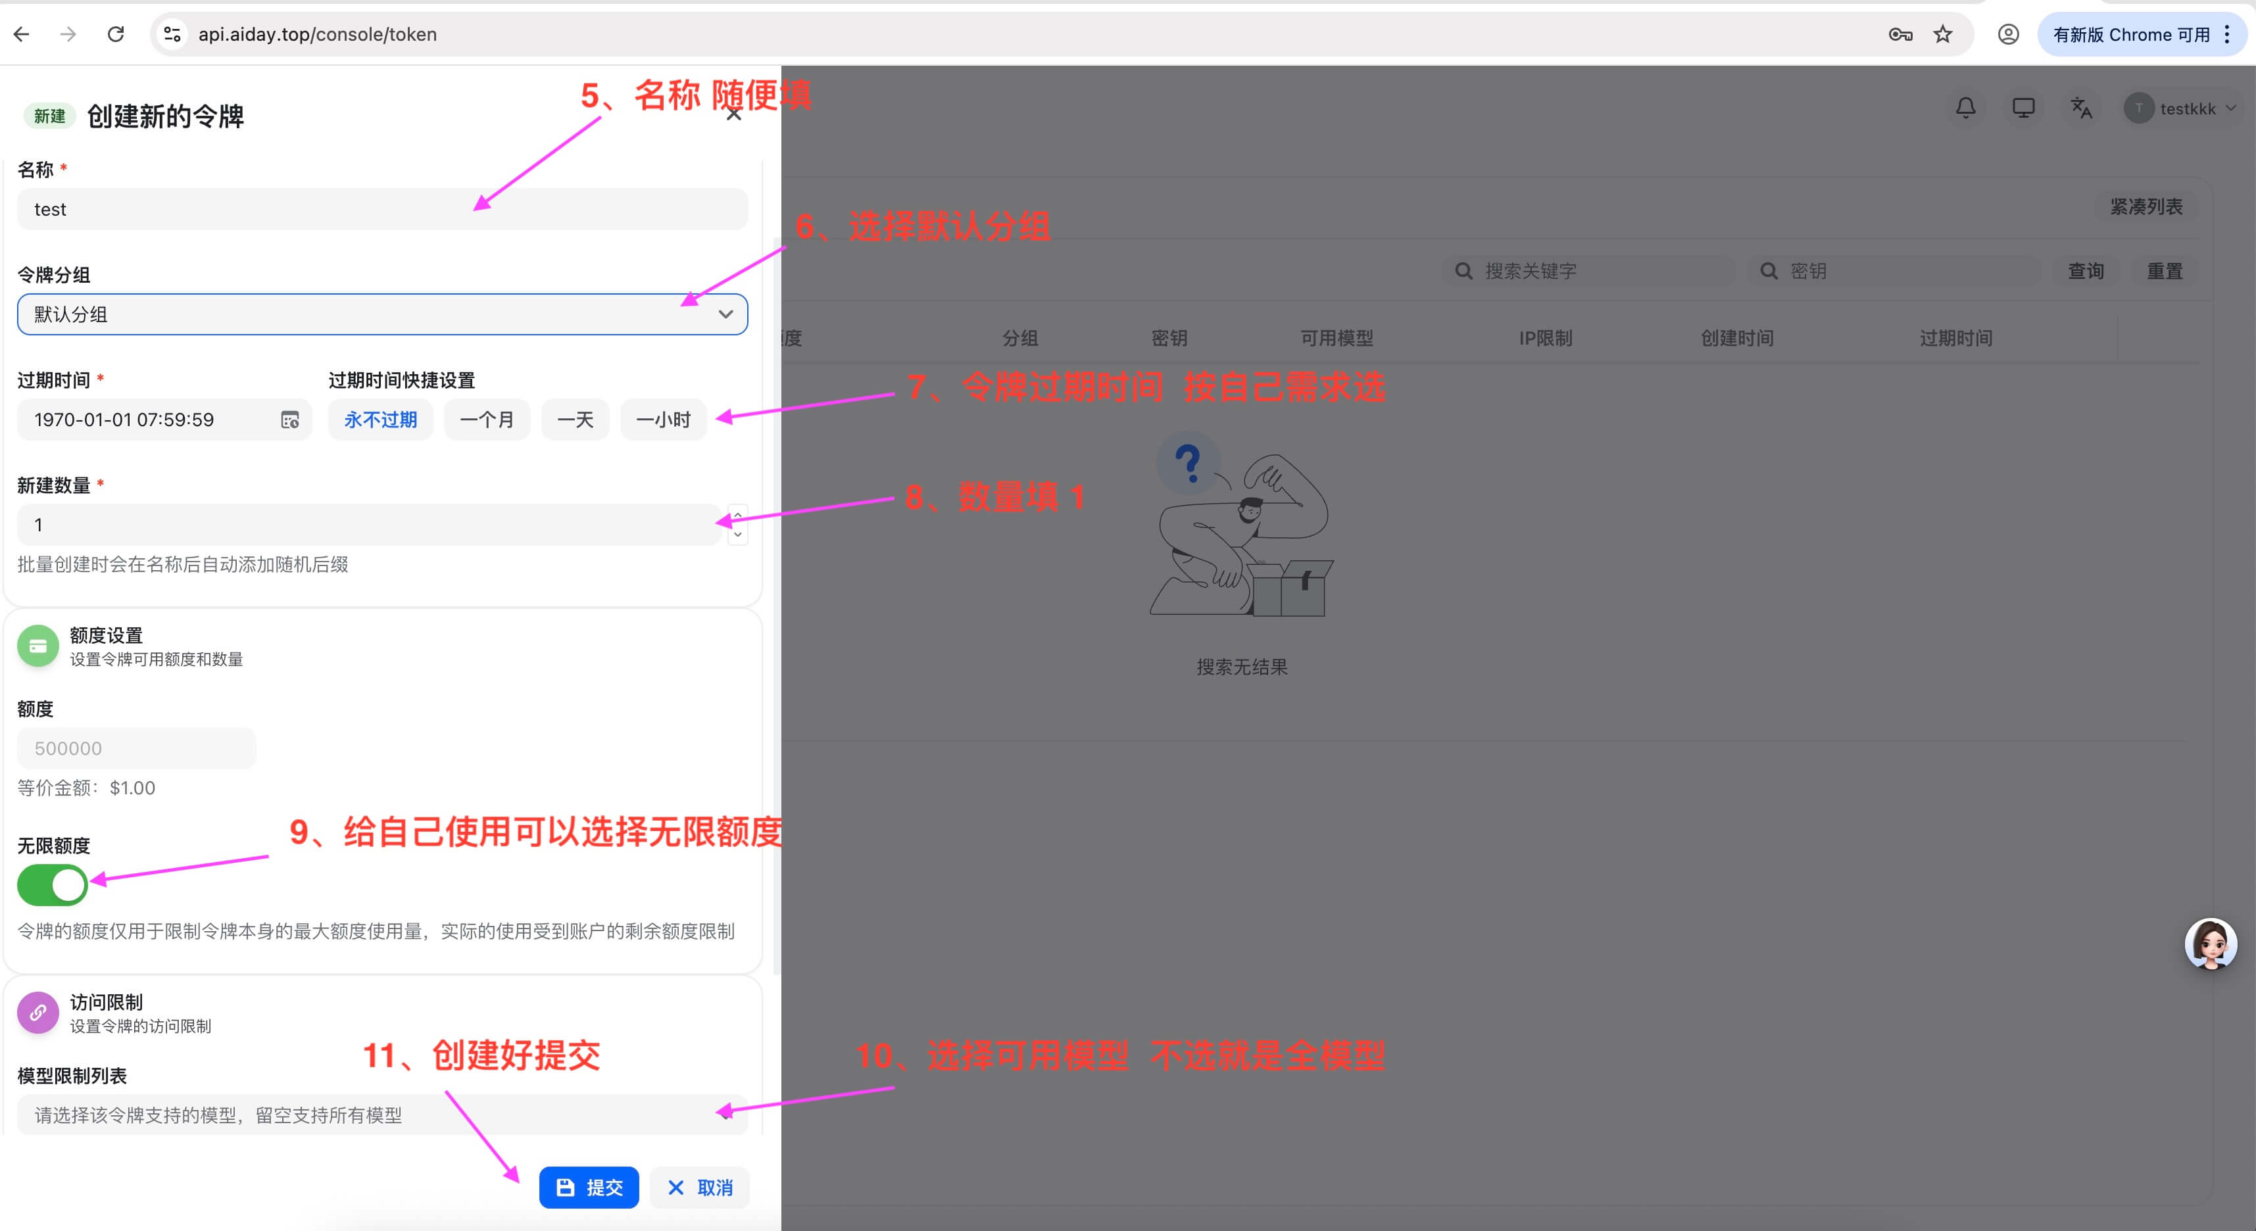Click the 提交 submit button

[x=589, y=1187]
